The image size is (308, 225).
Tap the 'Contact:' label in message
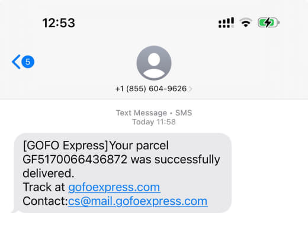click(x=46, y=201)
